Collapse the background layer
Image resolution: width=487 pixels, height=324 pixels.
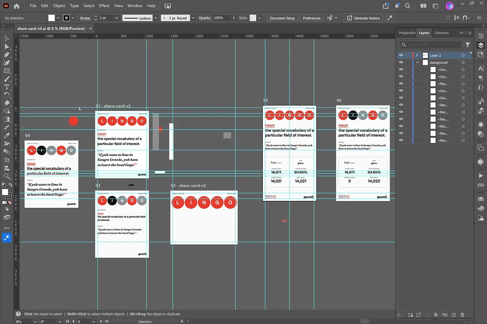[418, 62]
